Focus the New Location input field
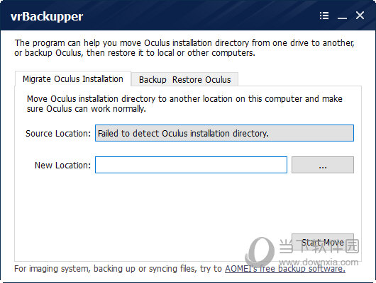This screenshot has width=376, height=283. click(x=191, y=165)
